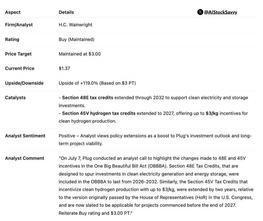Click the H.C. Wainwright cell

[75, 25]
